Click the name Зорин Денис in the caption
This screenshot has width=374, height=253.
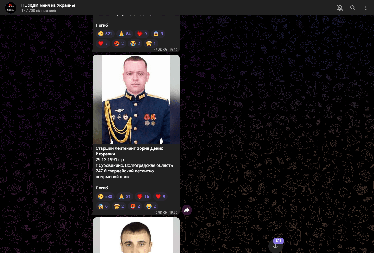coord(150,148)
